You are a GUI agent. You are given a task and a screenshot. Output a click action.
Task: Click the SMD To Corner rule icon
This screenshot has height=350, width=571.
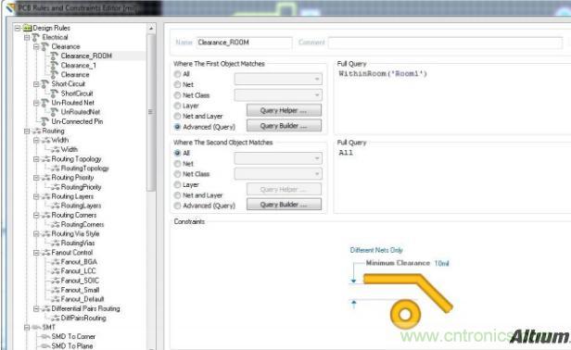(45, 336)
